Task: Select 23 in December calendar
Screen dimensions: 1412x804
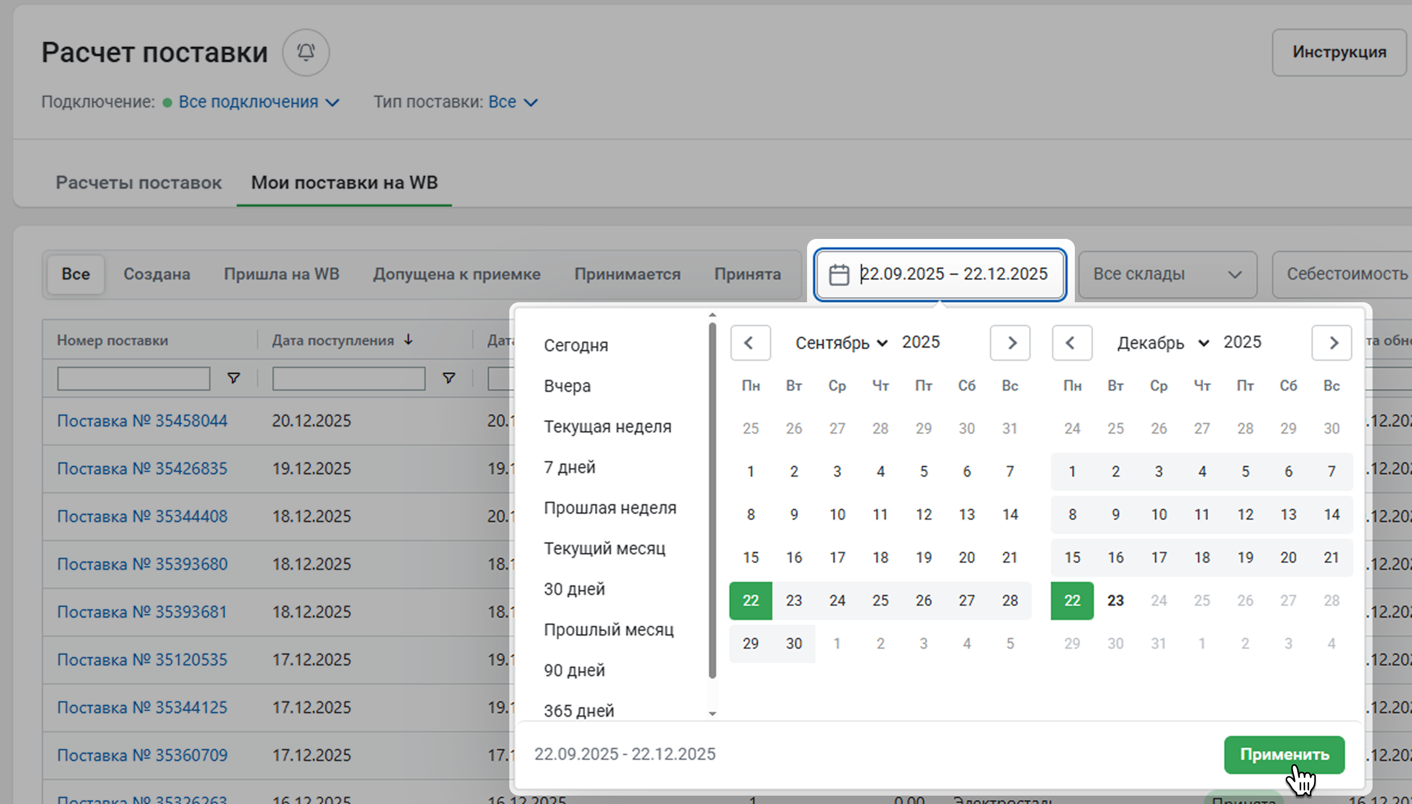Action: coord(1115,600)
